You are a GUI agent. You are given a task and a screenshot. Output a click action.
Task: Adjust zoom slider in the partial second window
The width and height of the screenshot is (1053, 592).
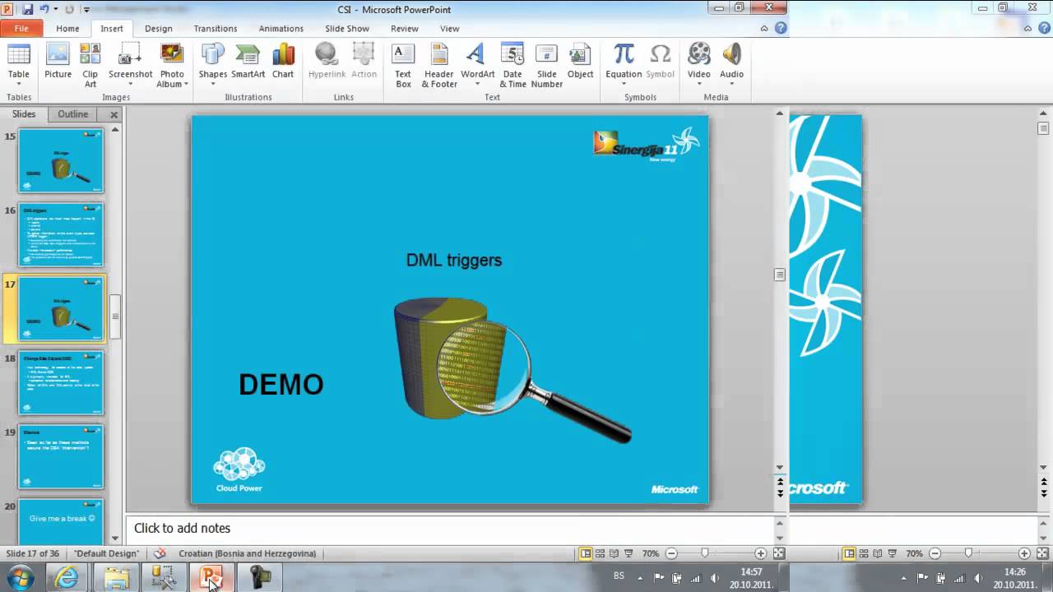(x=968, y=553)
